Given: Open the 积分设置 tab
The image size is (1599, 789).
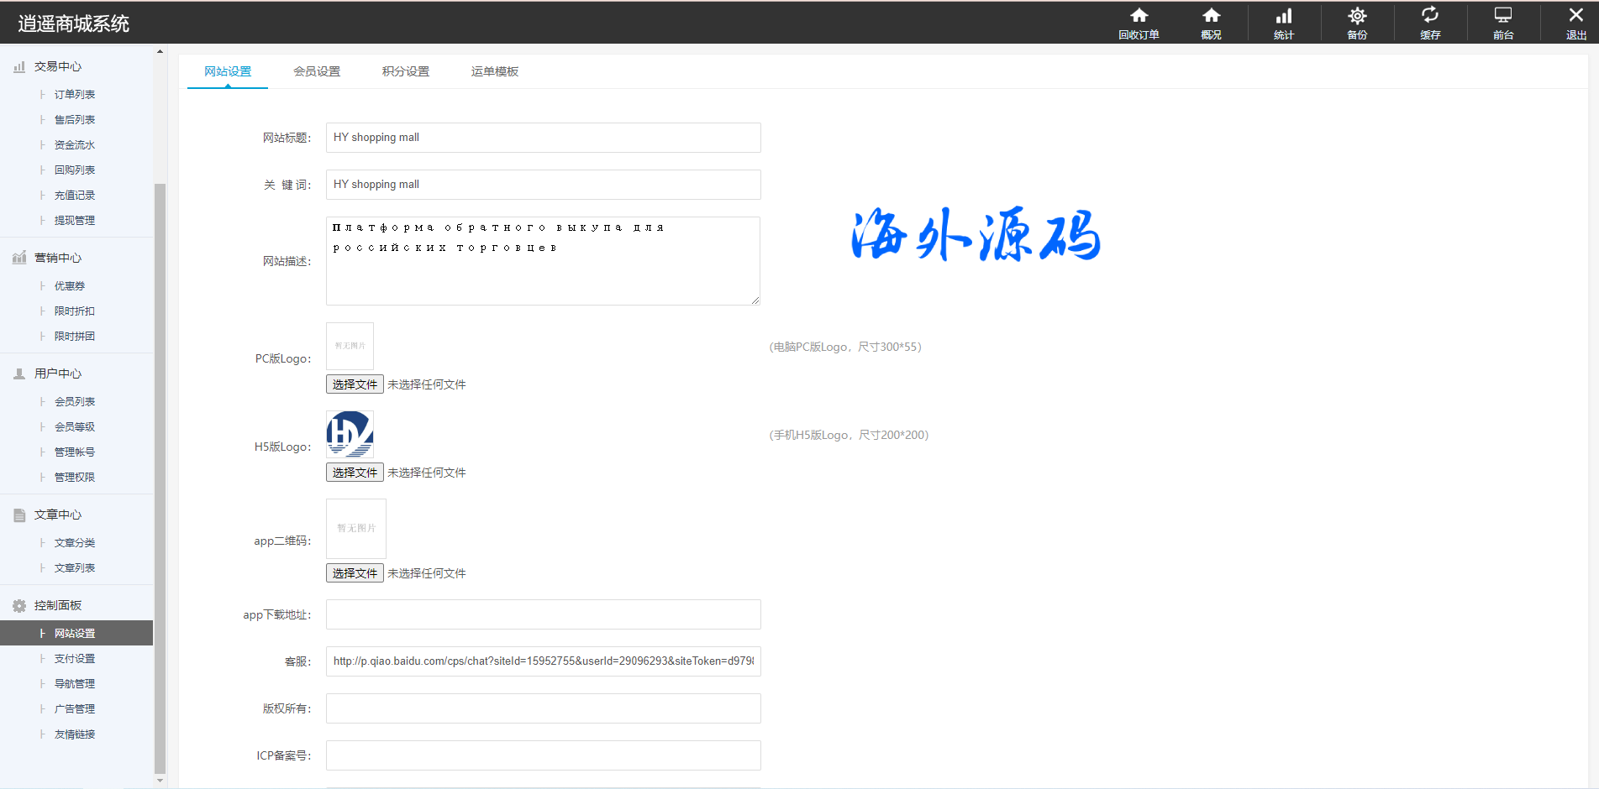Looking at the screenshot, I should click(406, 71).
